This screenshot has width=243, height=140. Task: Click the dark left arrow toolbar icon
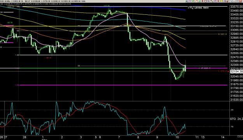click(187, 1)
